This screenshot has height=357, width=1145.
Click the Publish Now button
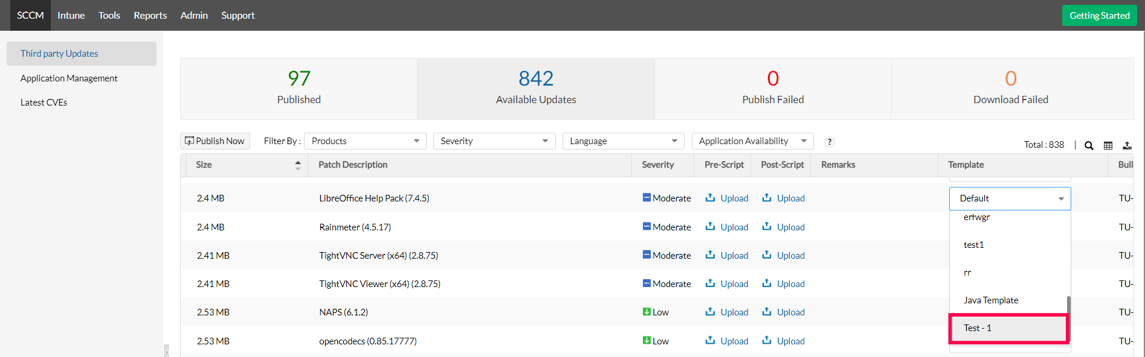point(215,141)
